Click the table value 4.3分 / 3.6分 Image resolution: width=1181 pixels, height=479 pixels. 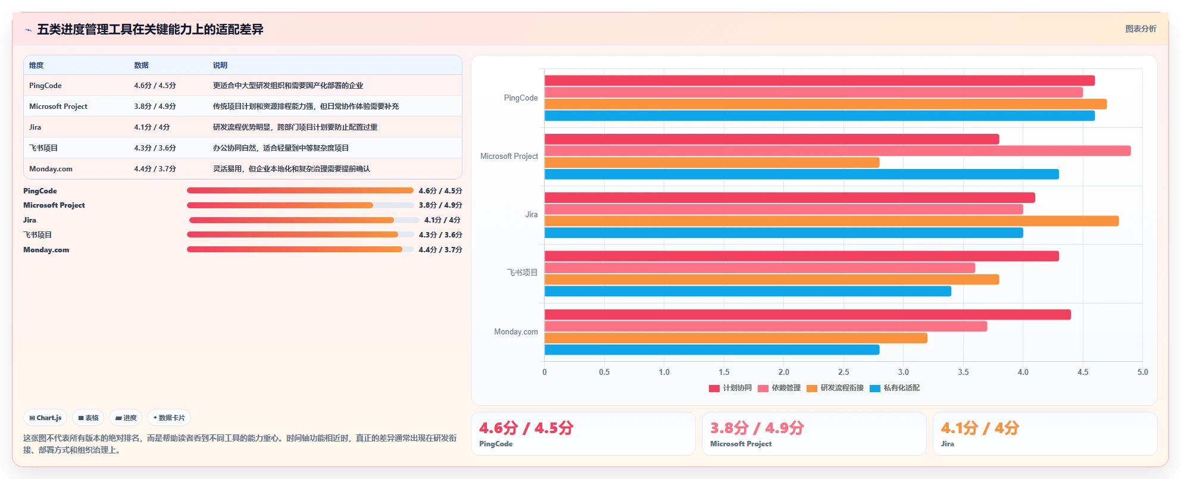click(155, 148)
